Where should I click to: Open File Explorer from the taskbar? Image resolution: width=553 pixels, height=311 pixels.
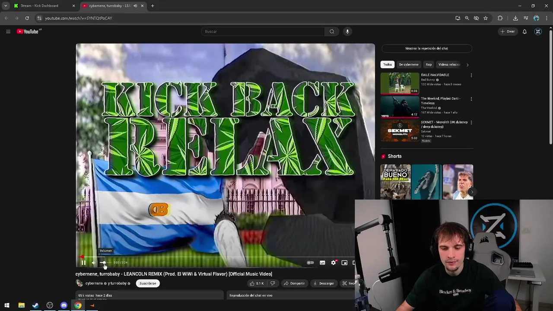click(x=22, y=305)
